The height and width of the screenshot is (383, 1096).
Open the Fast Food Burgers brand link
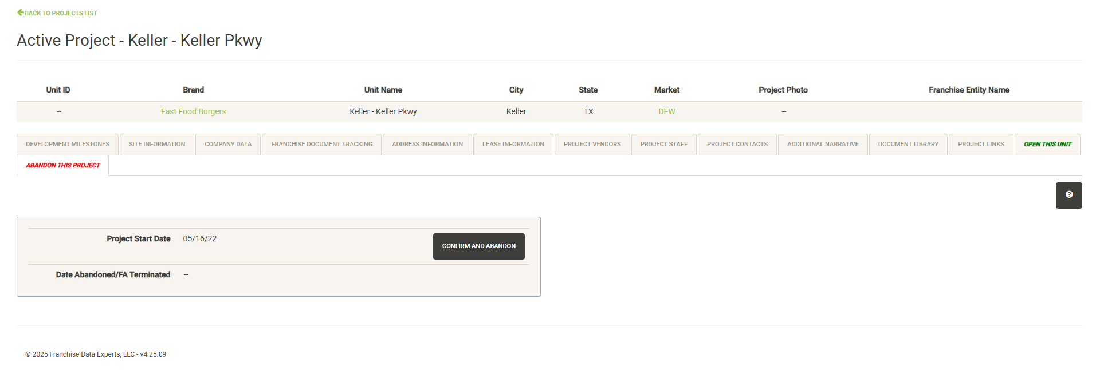tap(193, 112)
